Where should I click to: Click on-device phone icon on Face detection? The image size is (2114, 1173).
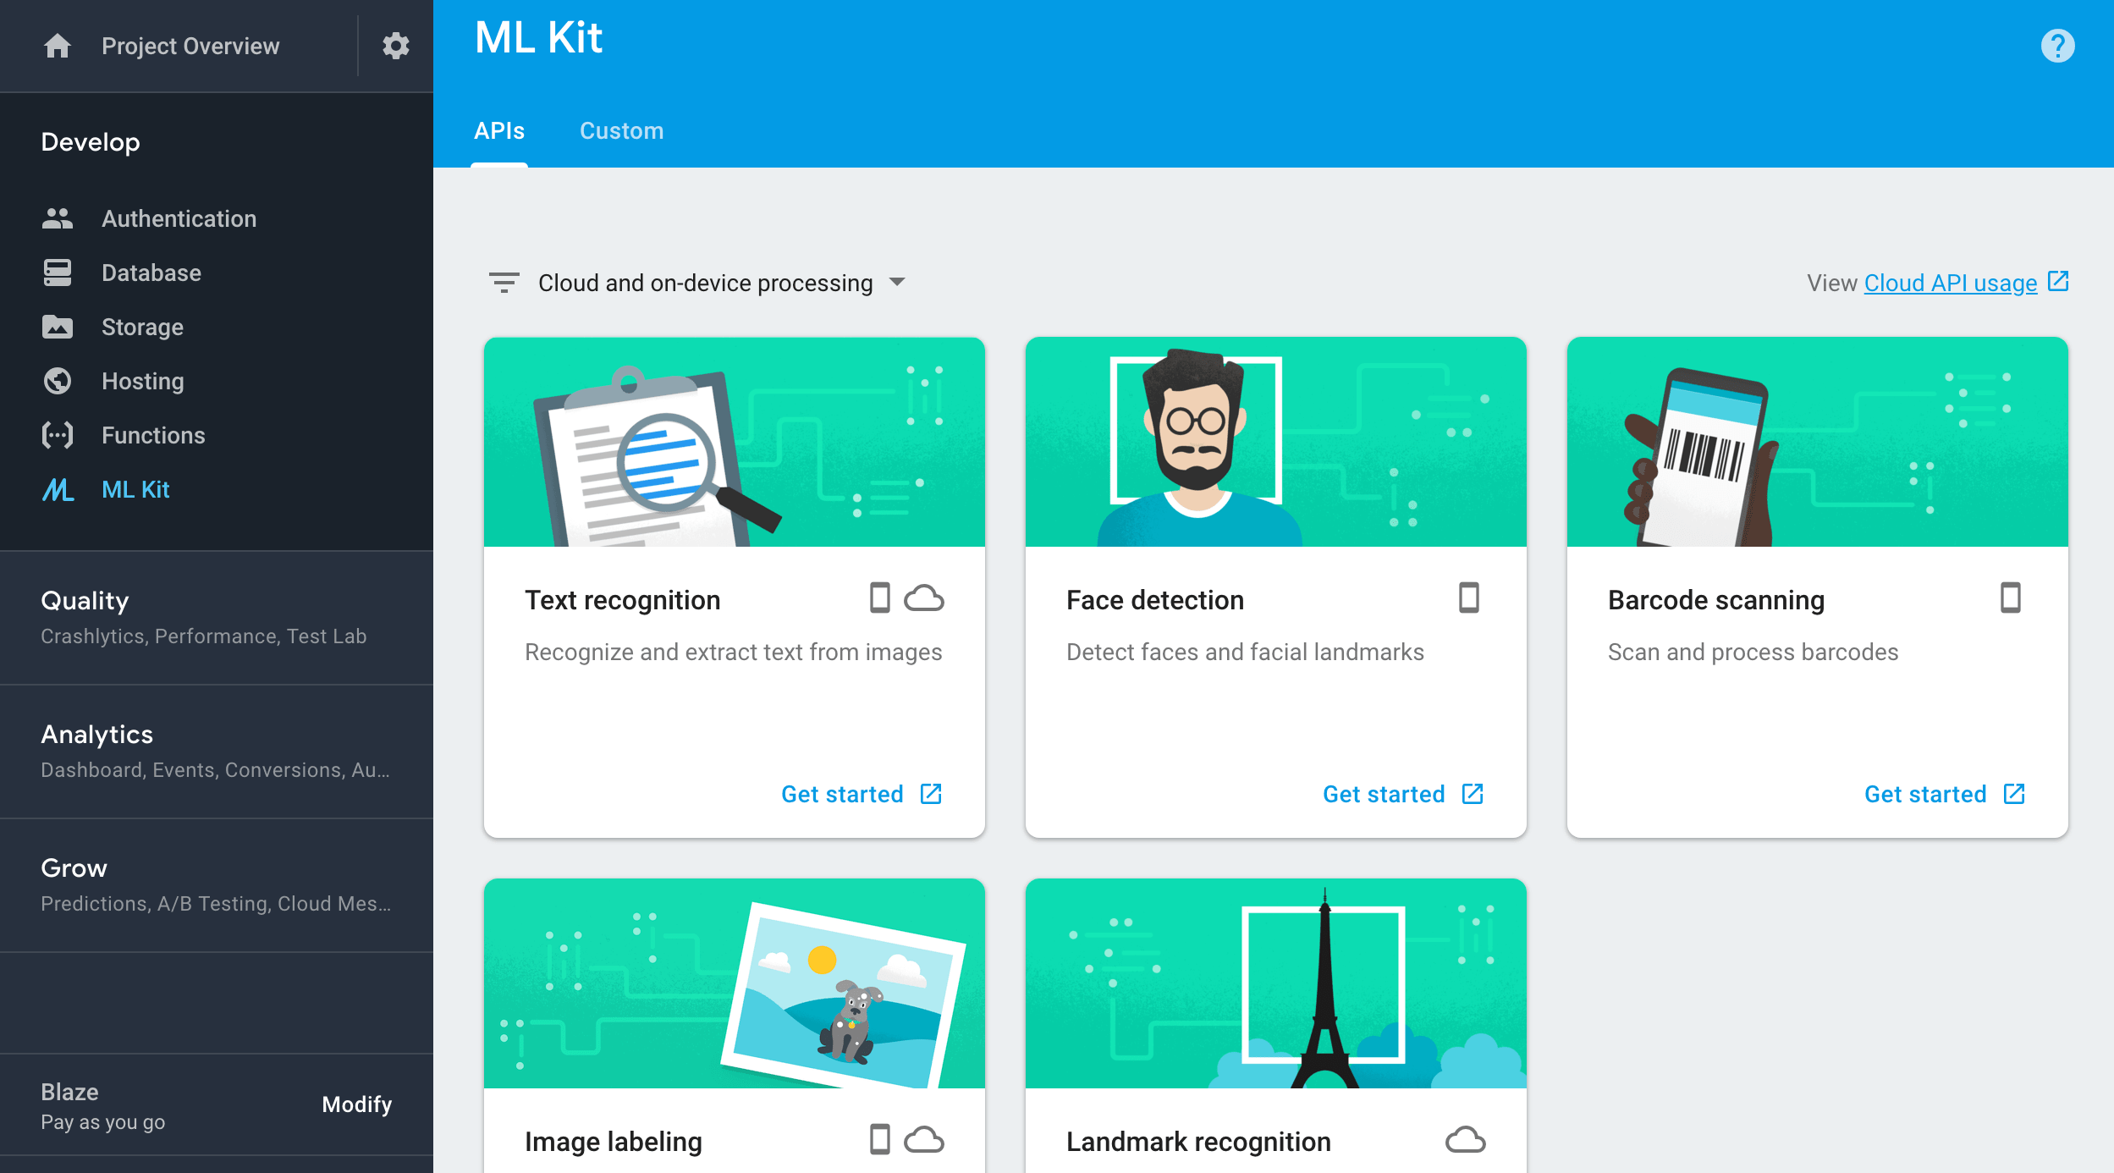point(1469,598)
